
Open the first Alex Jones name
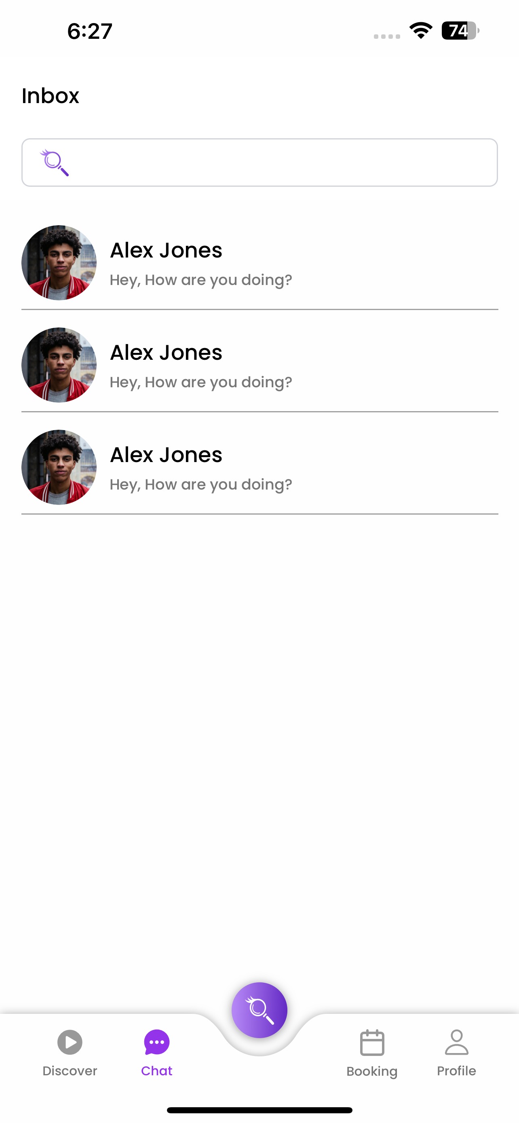166,250
